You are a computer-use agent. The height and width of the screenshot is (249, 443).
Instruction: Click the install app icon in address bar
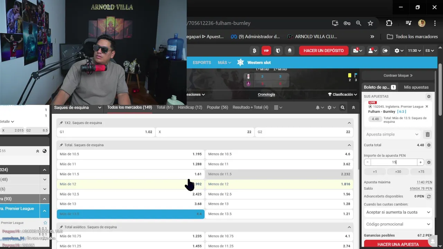point(335,23)
